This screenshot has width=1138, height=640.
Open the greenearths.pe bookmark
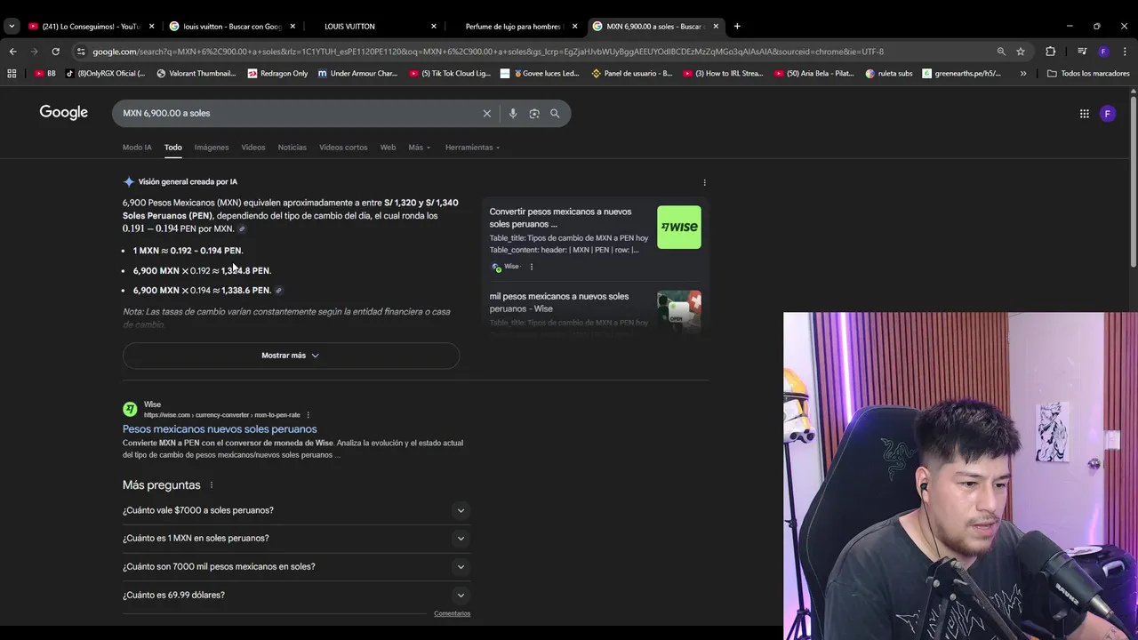(x=962, y=74)
